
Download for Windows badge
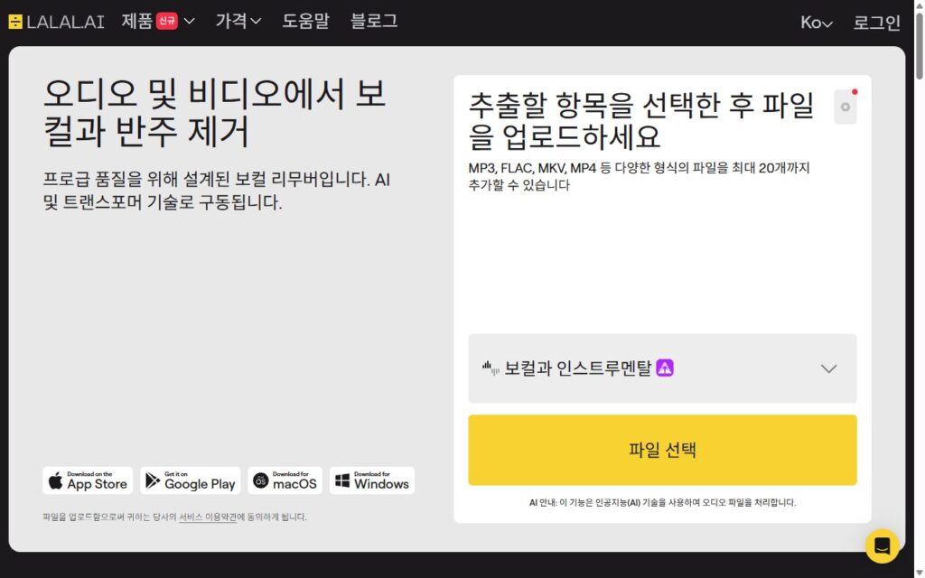(x=372, y=480)
